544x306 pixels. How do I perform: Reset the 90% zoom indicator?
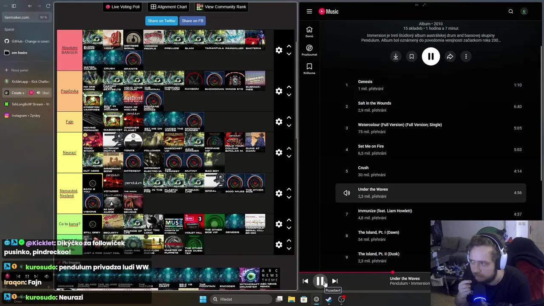pyautogui.click(x=43, y=17)
